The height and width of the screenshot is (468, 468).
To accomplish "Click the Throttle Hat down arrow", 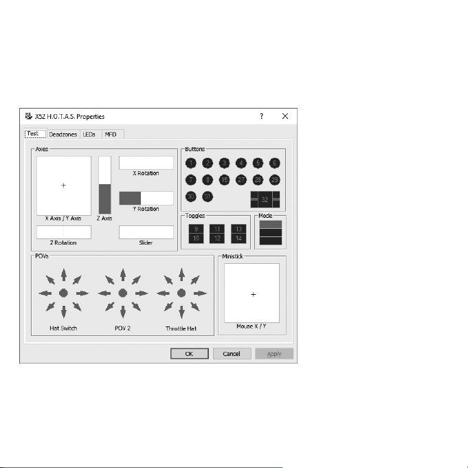I will (181, 312).
